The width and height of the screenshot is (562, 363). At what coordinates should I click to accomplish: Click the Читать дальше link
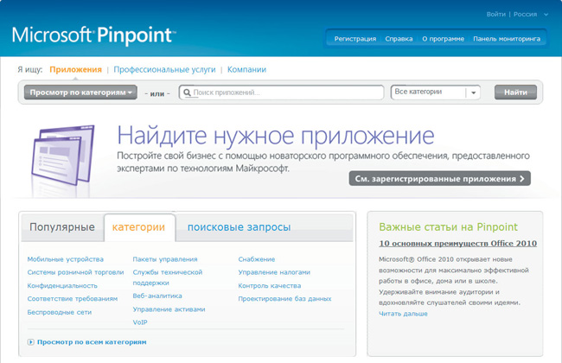pyautogui.click(x=403, y=314)
